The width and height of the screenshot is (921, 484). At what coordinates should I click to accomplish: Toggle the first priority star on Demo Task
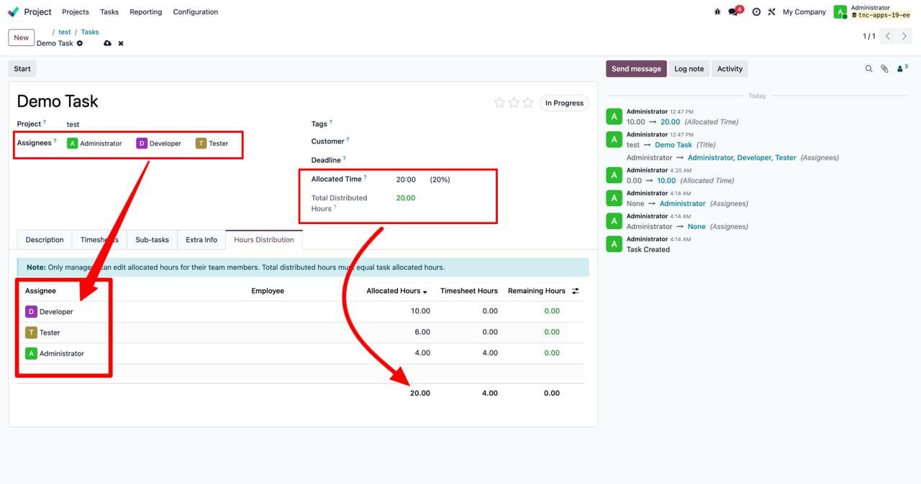[x=499, y=102]
